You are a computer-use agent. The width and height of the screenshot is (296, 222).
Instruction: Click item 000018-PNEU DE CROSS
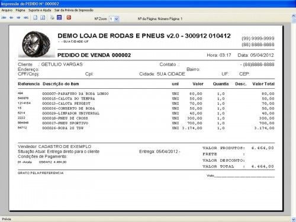[65, 118]
